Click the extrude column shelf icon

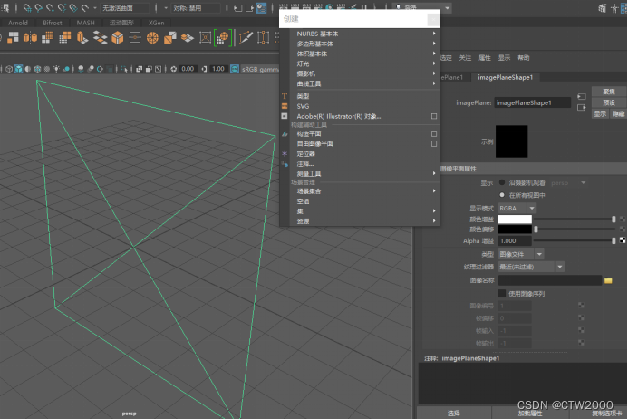(x=82, y=38)
